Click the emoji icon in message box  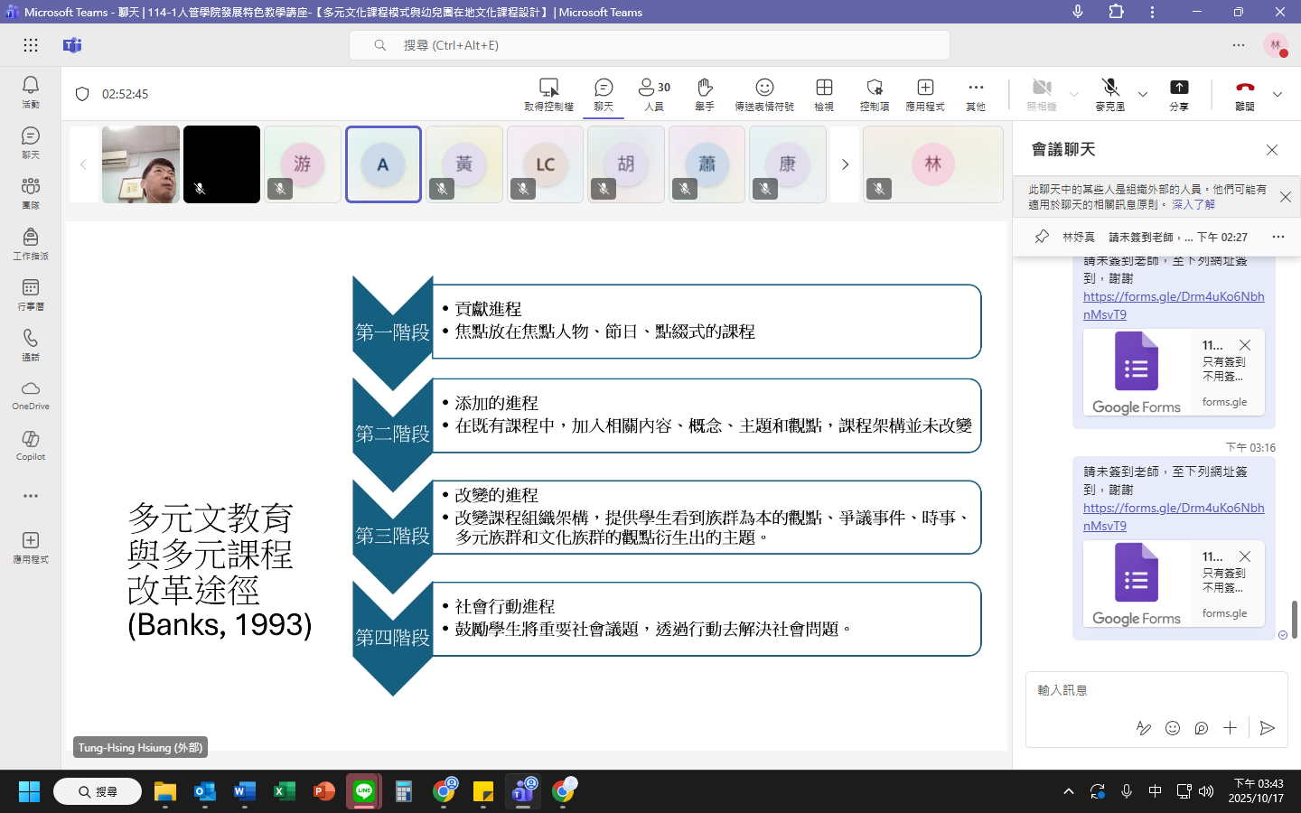[1173, 728]
